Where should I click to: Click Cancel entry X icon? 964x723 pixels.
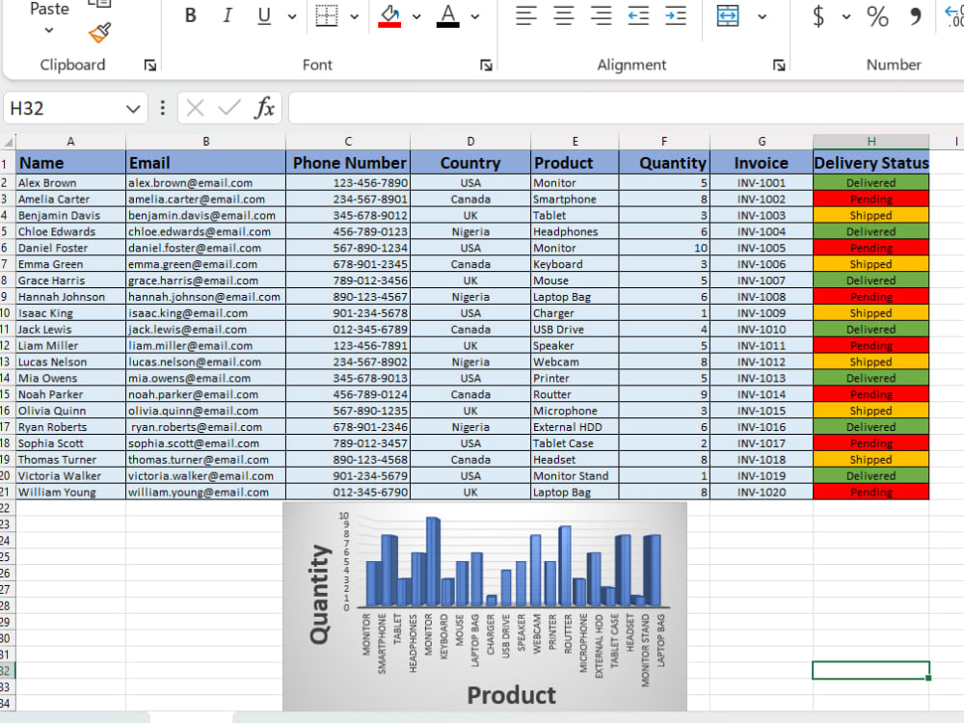coord(195,108)
